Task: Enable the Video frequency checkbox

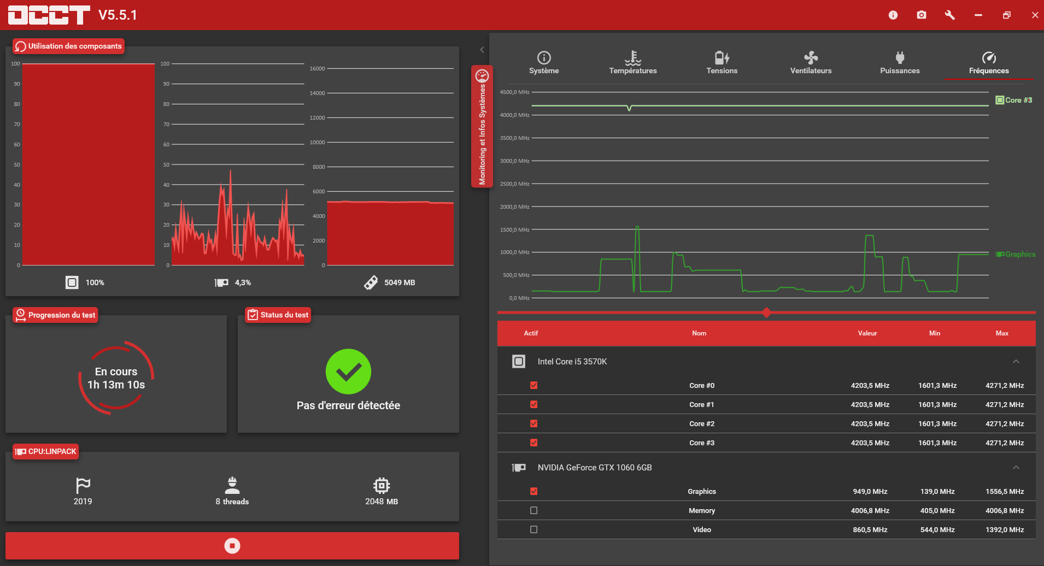Action: 534,530
